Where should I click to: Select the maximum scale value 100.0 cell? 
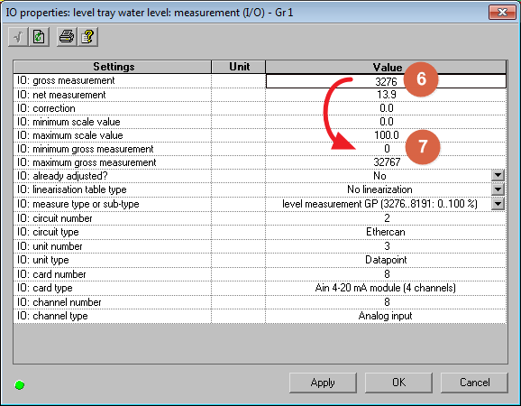tap(386, 135)
